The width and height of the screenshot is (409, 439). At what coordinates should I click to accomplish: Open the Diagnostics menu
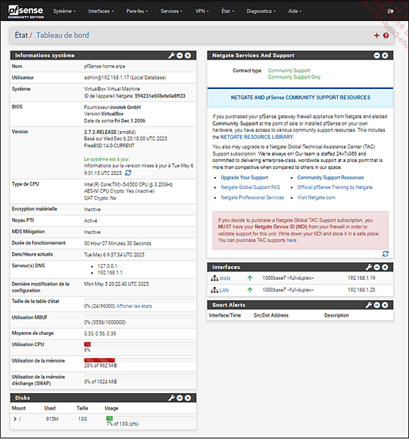point(261,11)
